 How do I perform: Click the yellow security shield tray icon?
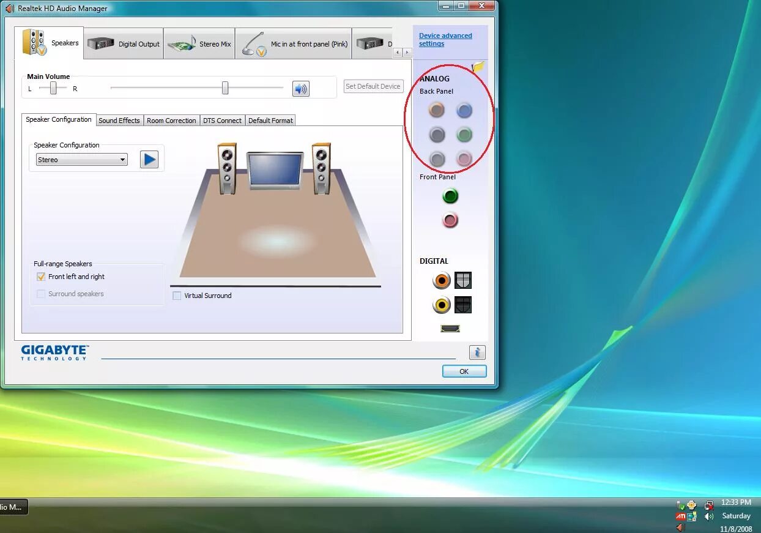tap(692, 505)
